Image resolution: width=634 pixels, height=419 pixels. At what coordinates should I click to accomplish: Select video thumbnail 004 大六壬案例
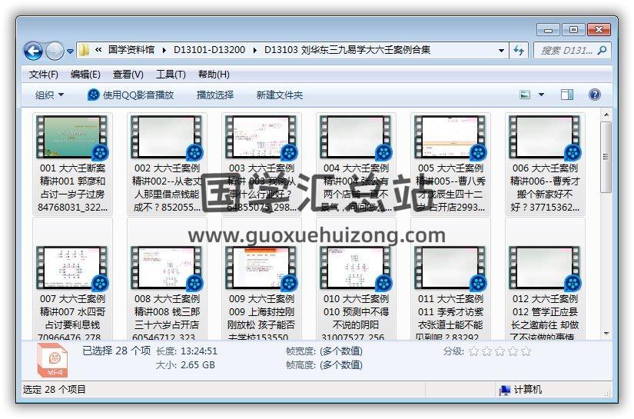point(356,137)
